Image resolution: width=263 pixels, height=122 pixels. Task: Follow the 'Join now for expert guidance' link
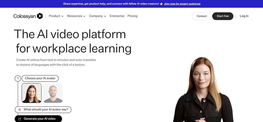click(x=182, y=4)
